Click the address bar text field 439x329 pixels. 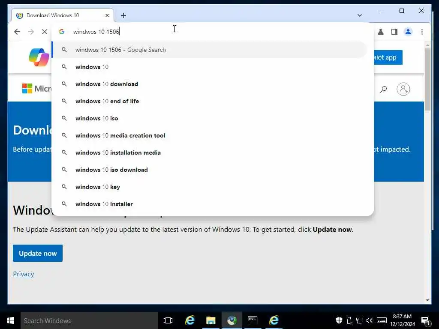click(213, 32)
